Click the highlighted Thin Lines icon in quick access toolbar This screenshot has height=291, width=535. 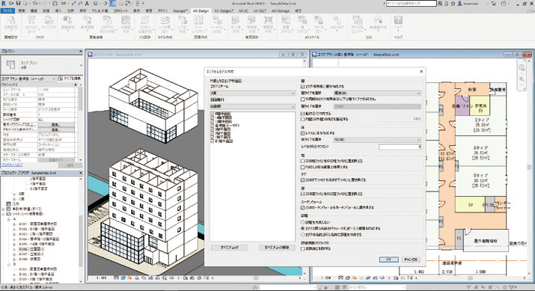pos(112,4)
